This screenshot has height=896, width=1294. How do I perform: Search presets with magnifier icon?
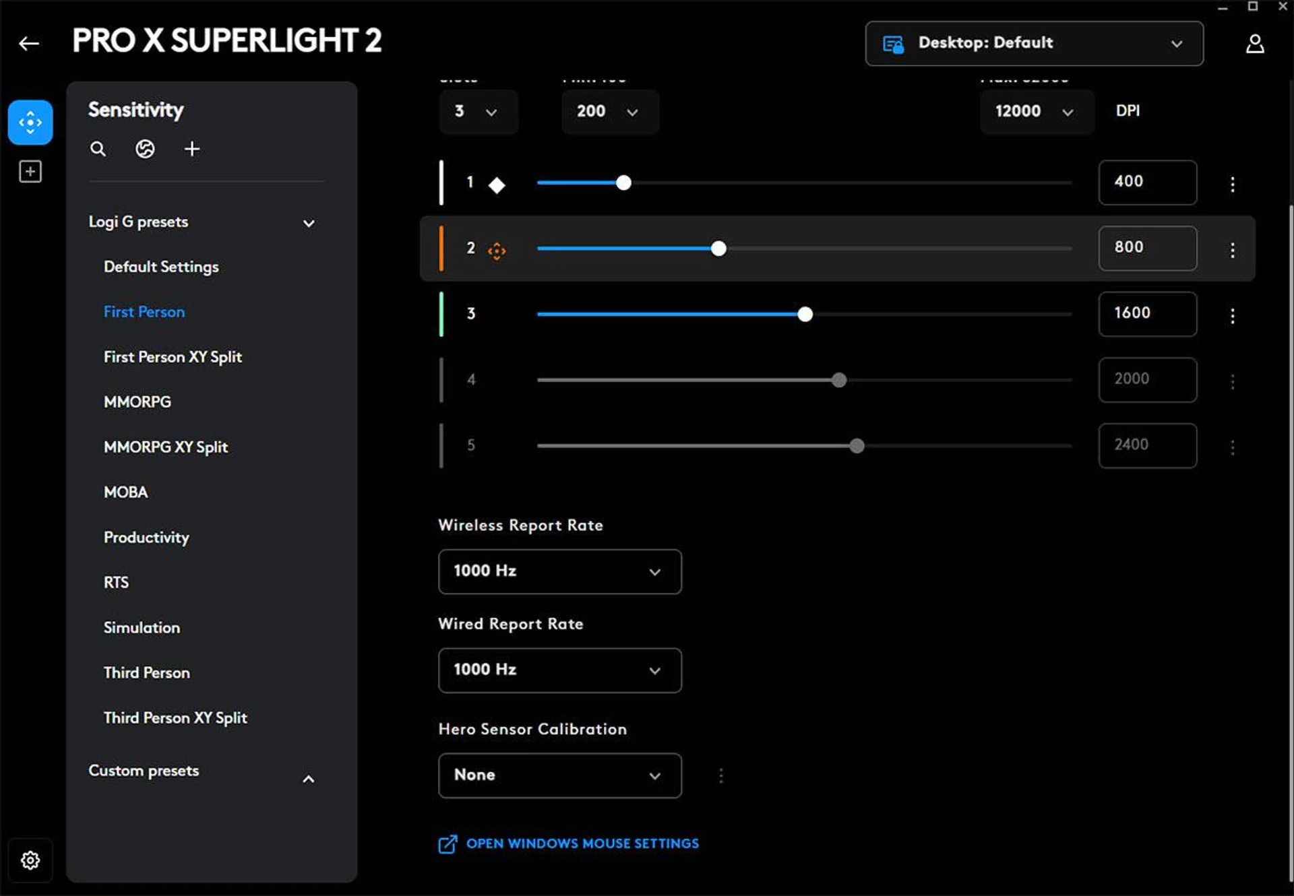click(x=98, y=149)
